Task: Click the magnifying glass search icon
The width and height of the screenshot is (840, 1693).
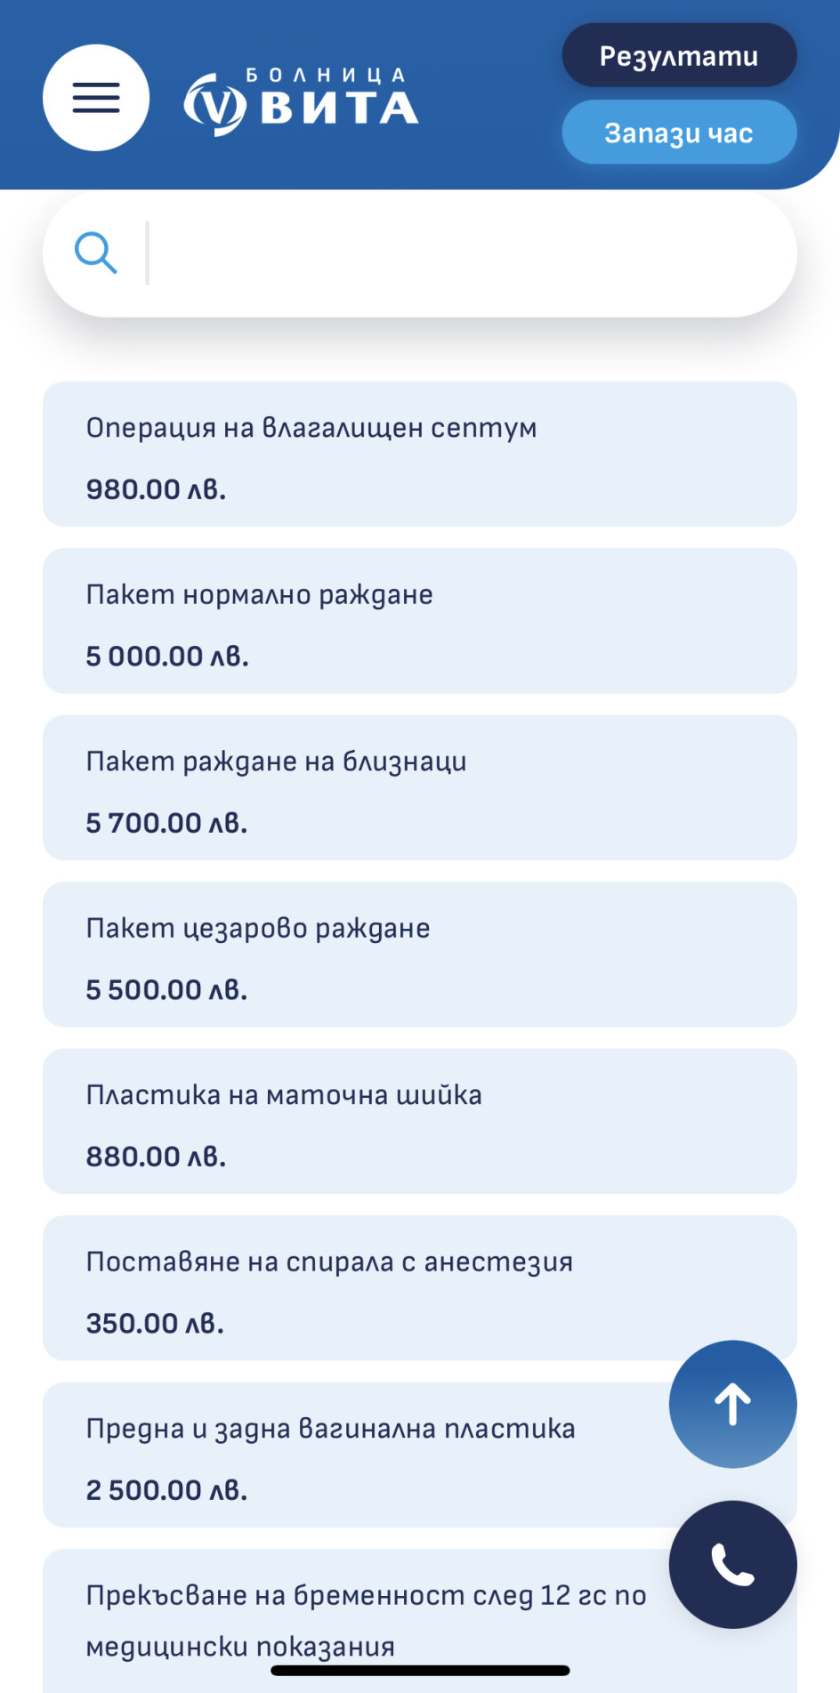Action: [96, 254]
